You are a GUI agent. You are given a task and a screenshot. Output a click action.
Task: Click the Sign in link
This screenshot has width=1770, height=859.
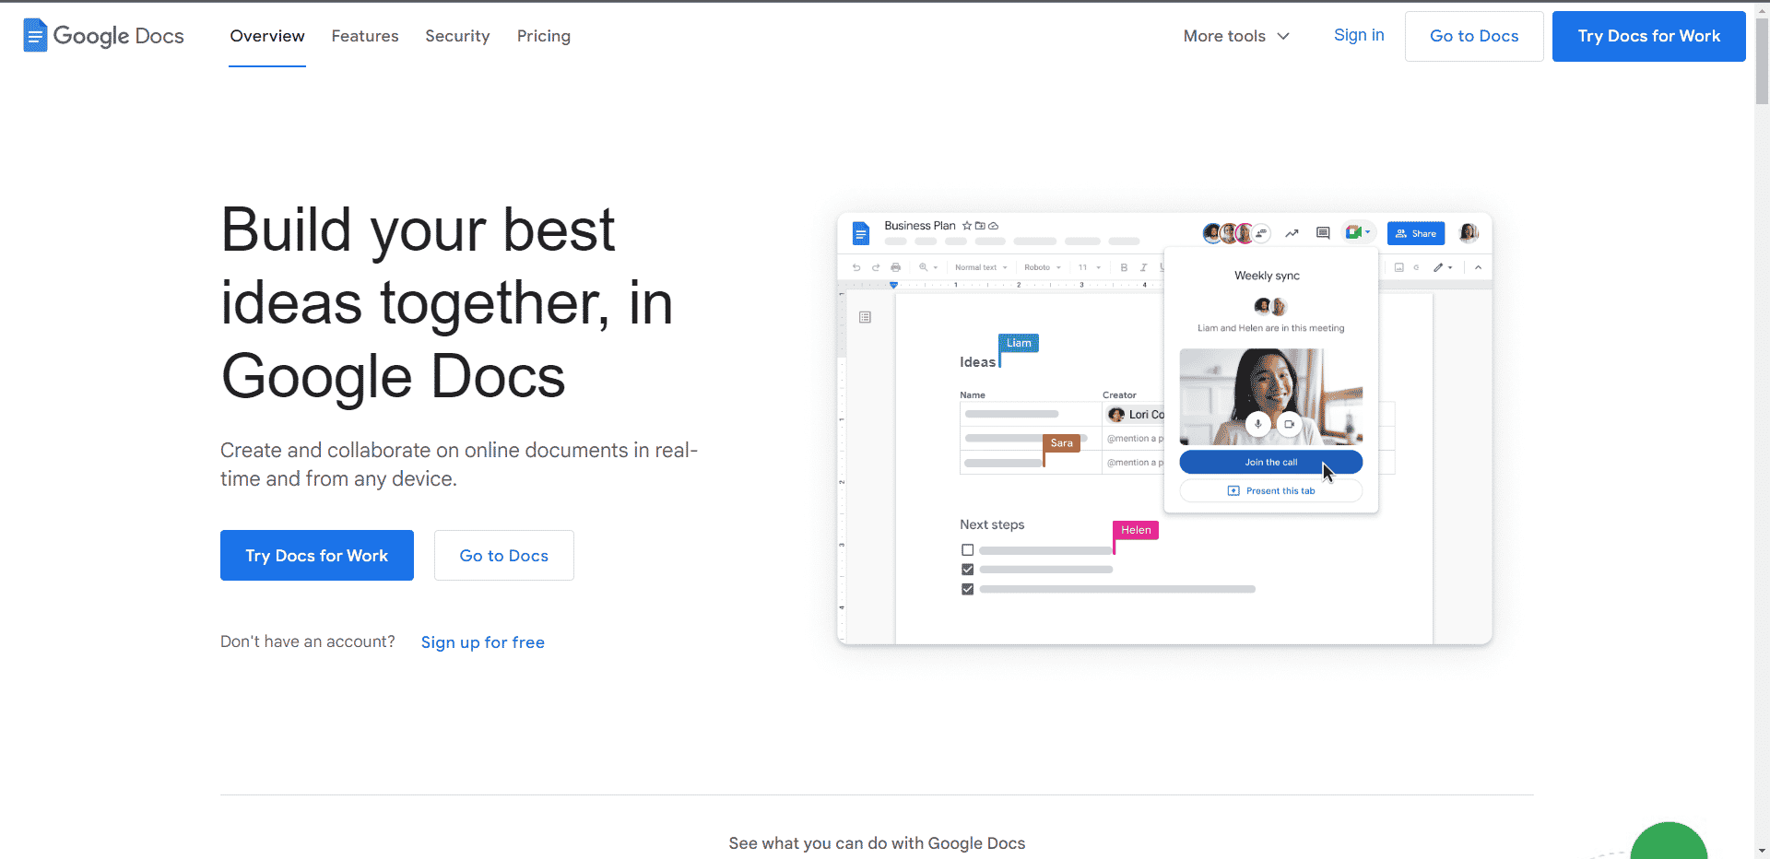point(1359,35)
